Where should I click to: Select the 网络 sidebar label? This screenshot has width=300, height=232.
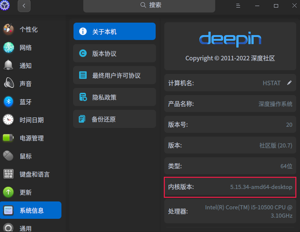(26, 48)
